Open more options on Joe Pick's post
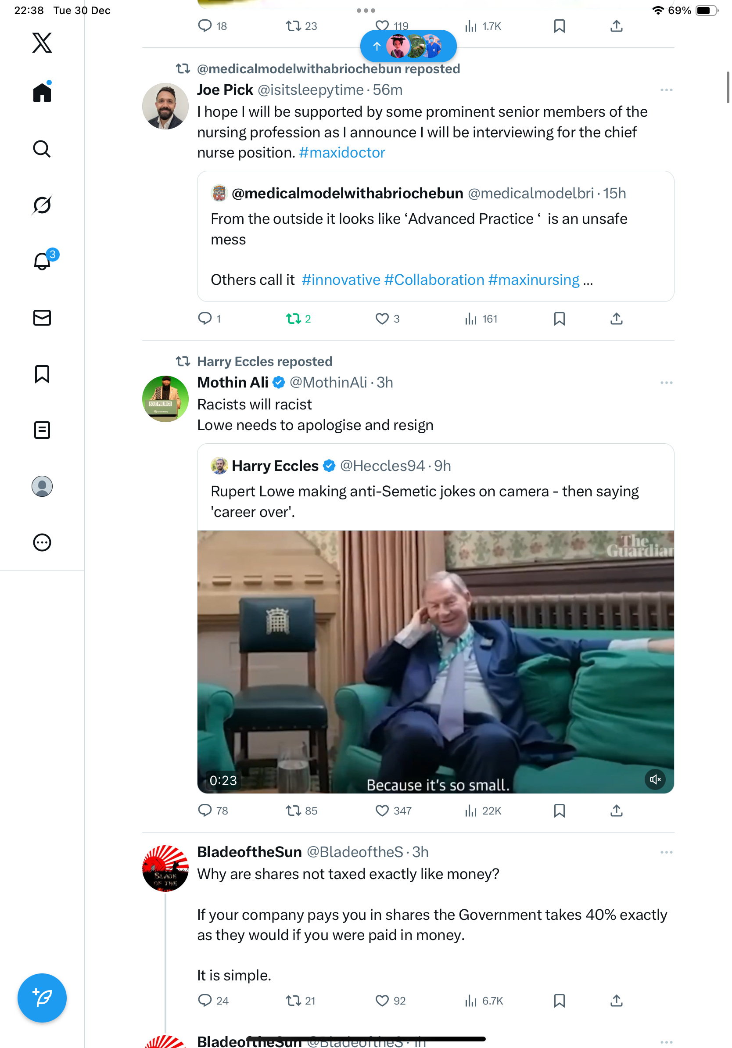The height and width of the screenshot is (1048, 732). 666,90
